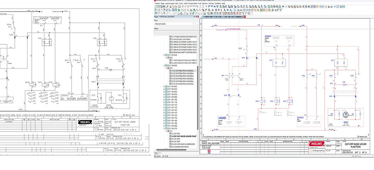Viewport: 374px width, 170px height.
Task: Expand the CD1139-14D tree node
Action: [x=164, y=110]
